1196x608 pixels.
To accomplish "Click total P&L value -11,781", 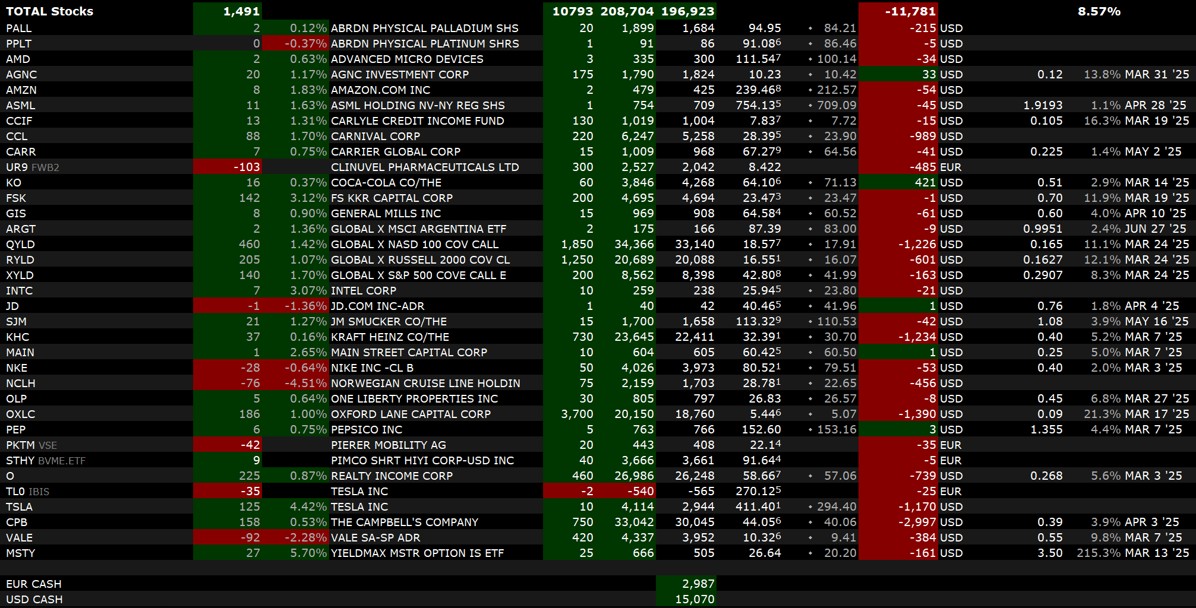I will [910, 11].
